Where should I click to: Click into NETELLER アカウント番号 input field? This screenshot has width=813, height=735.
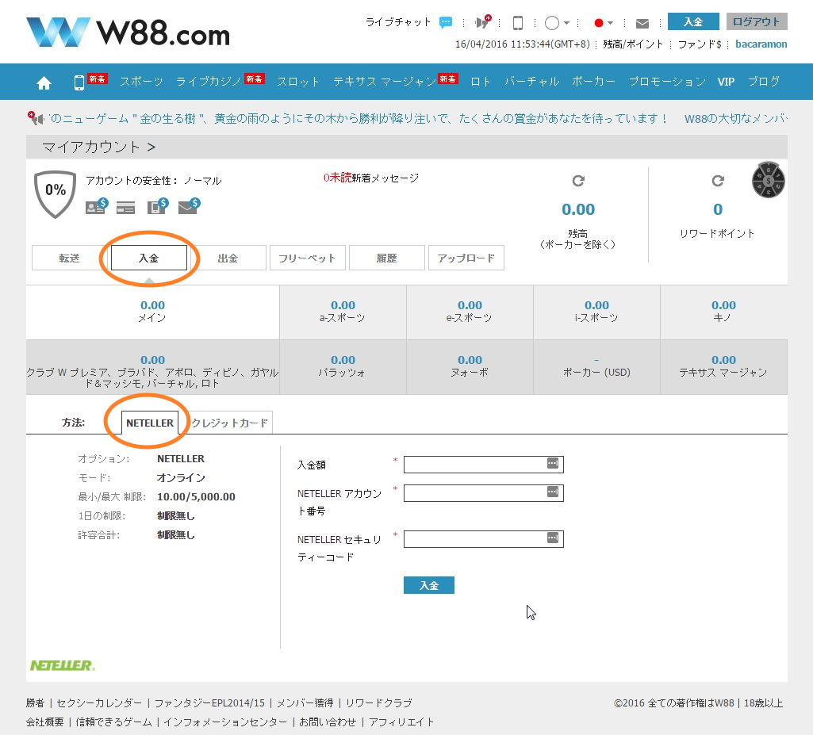(x=483, y=493)
